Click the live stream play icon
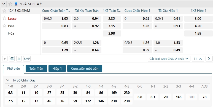Image resolution: width=213 pixels, height=107 pixels. point(5,59)
